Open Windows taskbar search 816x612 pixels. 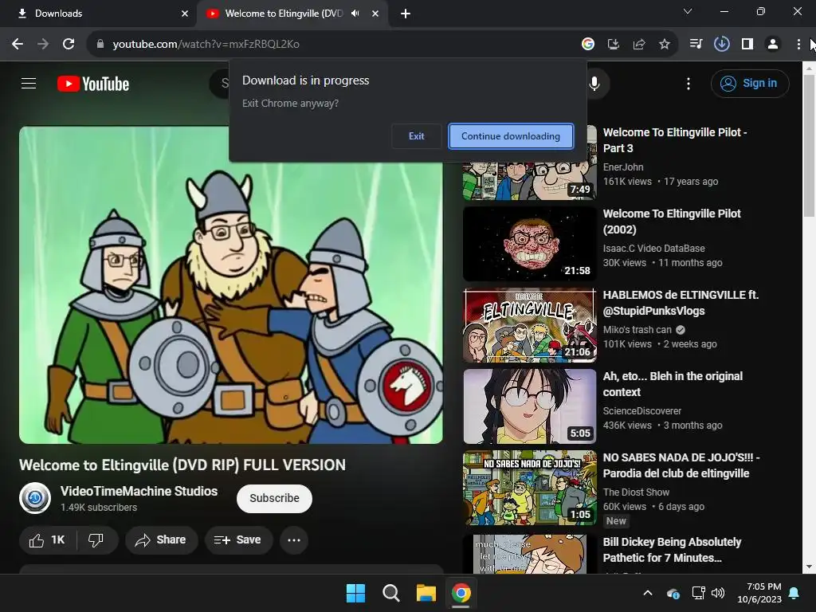pyautogui.click(x=390, y=593)
